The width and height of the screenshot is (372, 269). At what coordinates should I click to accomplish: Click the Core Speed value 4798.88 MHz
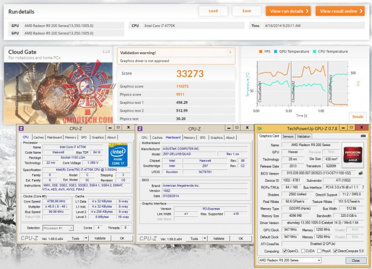[56, 201]
